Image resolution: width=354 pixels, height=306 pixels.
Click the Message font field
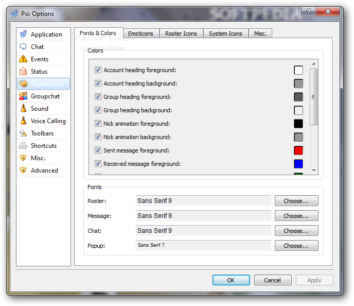coord(203,216)
